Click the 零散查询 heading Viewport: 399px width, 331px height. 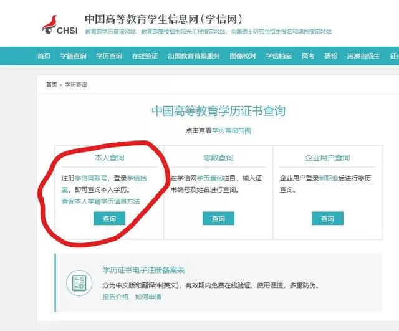(218, 158)
